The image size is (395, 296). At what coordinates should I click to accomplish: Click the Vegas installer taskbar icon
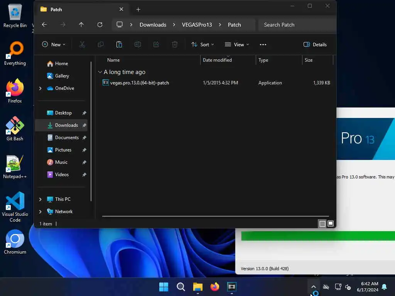coord(231,287)
